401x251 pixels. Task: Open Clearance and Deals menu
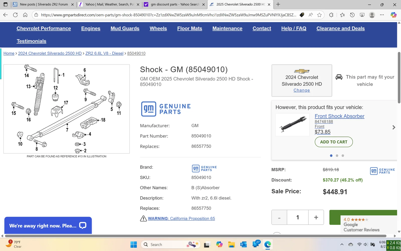(340, 28)
